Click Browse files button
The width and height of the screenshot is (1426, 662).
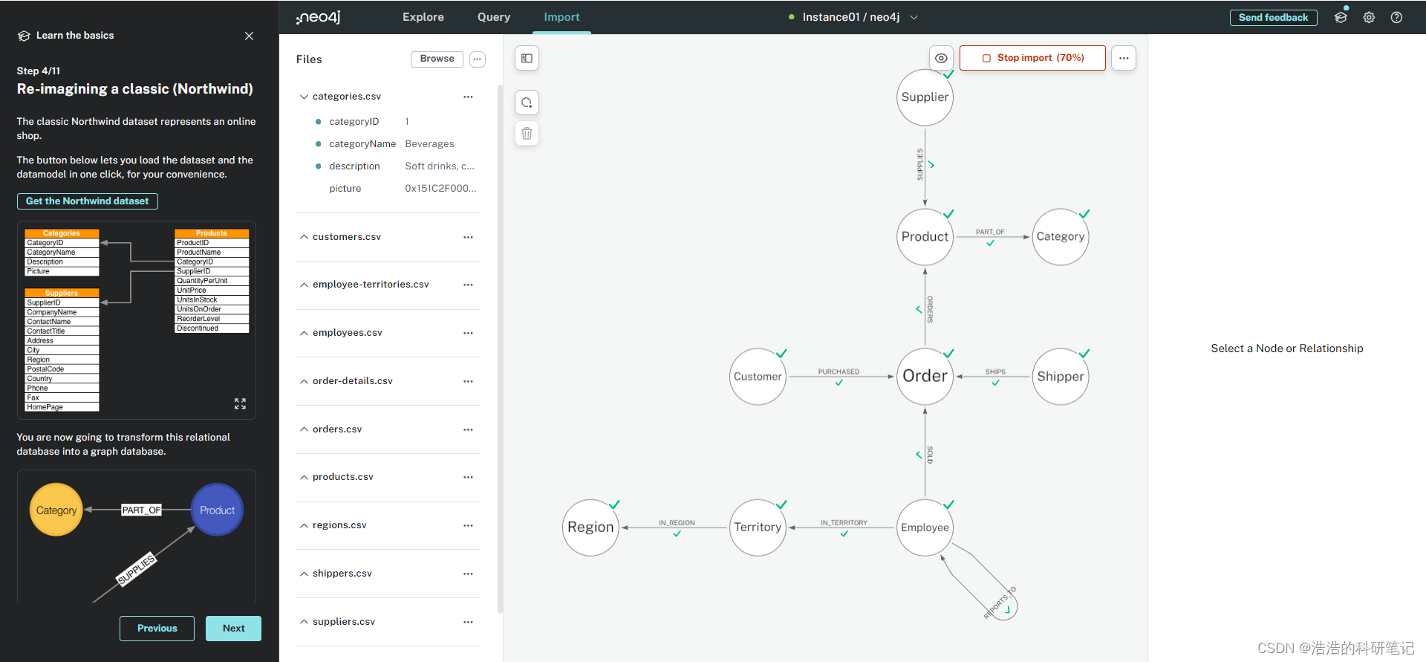[x=437, y=59]
